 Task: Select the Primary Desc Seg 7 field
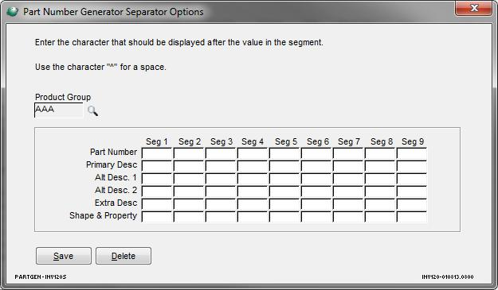pyautogui.click(x=348, y=165)
